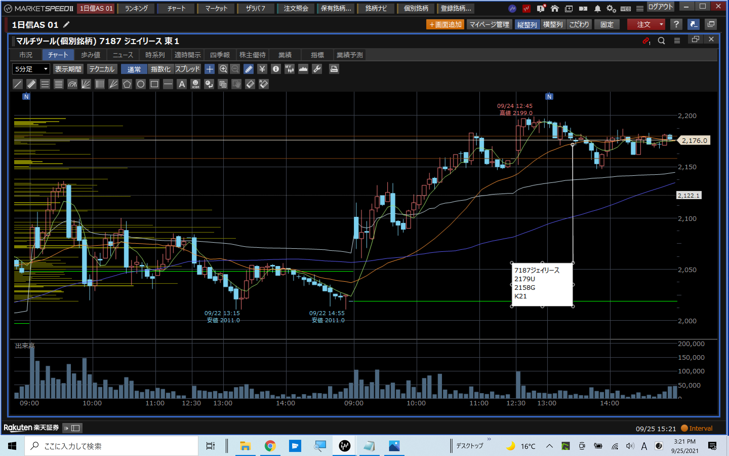This screenshot has width=729, height=456.
Task: Click the +画面追加 button
Action: click(445, 24)
